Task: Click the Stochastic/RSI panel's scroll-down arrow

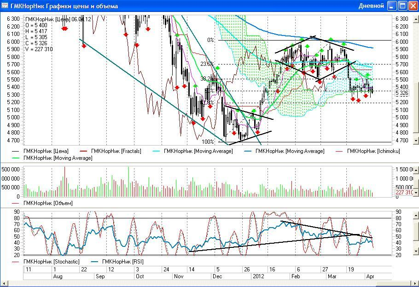Action: click(x=415, y=254)
